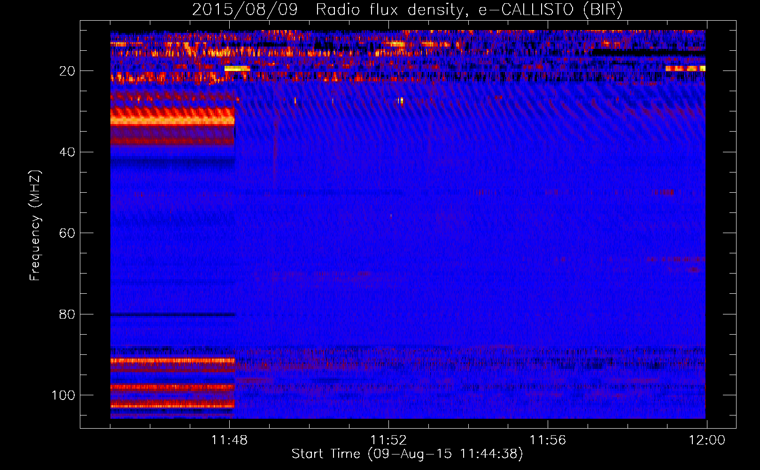Select the 12:00 time tick label
The image size is (760, 470).
(x=707, y=440)
